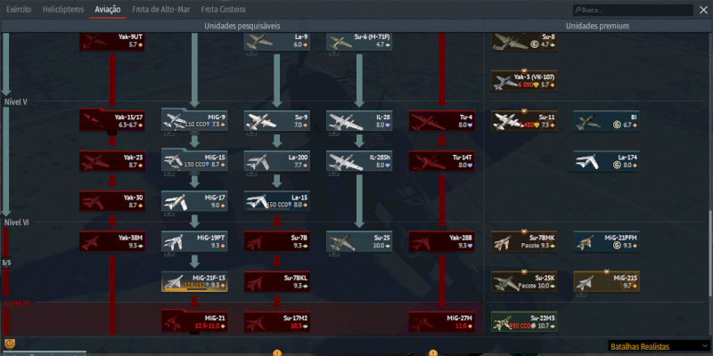Close the research tree window
This screenshot has height=356, width=713.
tap(703, 10)
